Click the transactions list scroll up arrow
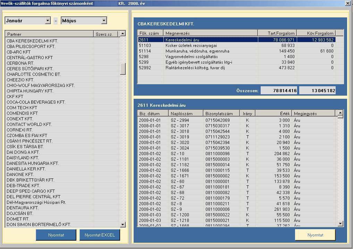The height and width of the screenshot is (249, 353). pos(341,113)
